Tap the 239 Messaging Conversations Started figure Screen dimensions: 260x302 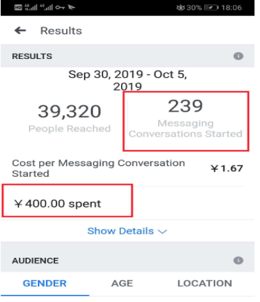coord(186,119)
